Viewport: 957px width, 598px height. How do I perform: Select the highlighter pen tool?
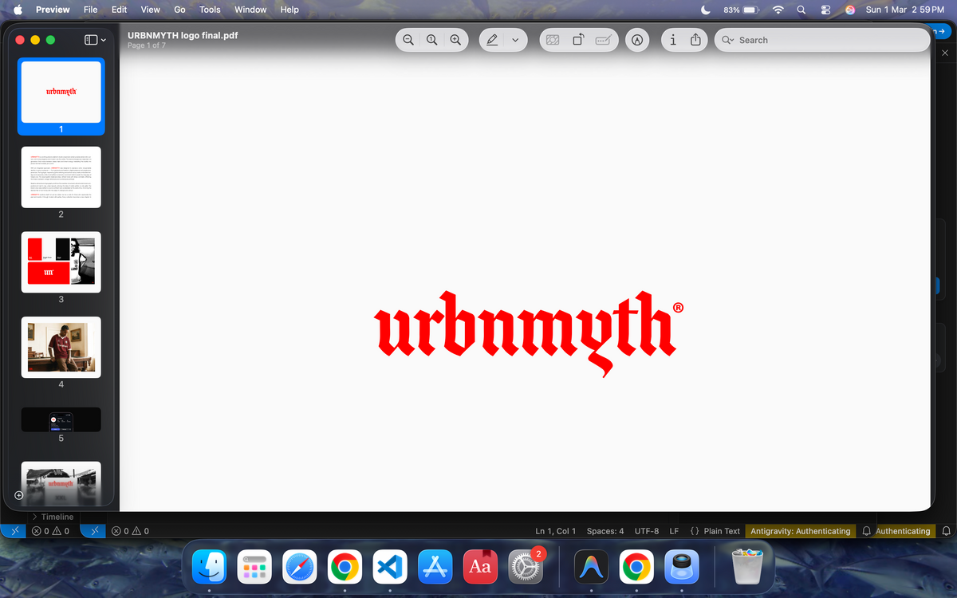point(493,40)
